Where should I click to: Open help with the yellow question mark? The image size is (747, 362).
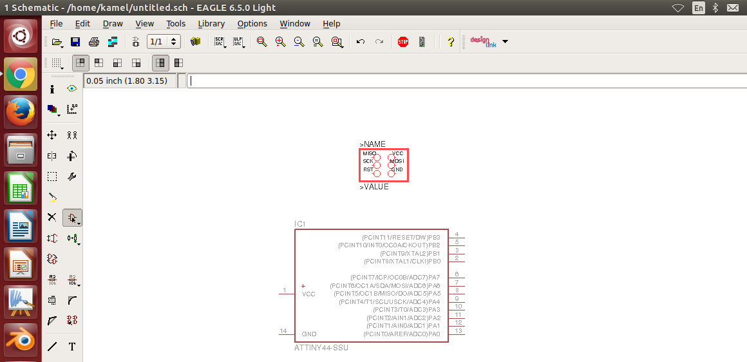click(451, 42)
